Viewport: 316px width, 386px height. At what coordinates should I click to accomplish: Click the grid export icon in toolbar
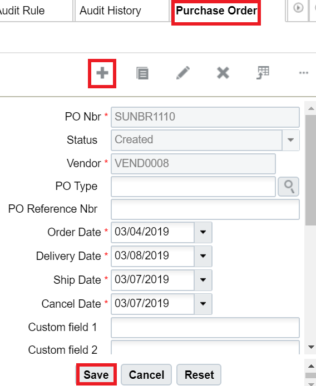point(263,73)
